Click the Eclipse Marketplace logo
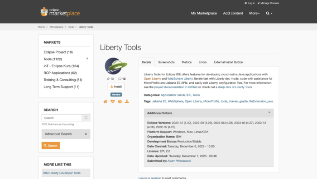Screen dimensions: 317x179 (x=60, y=12)
